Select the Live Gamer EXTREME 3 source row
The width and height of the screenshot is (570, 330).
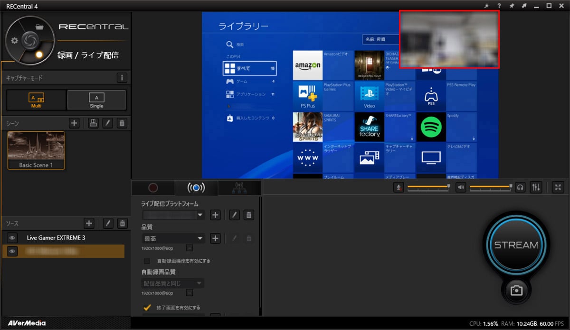click(63, 238)
